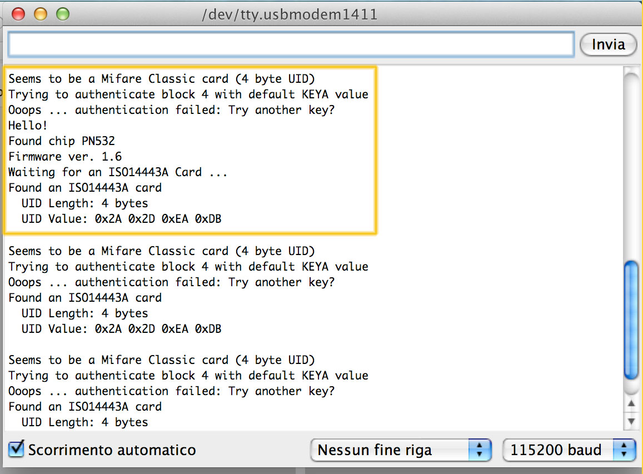Click the Invia send button

tap(608, 44)
